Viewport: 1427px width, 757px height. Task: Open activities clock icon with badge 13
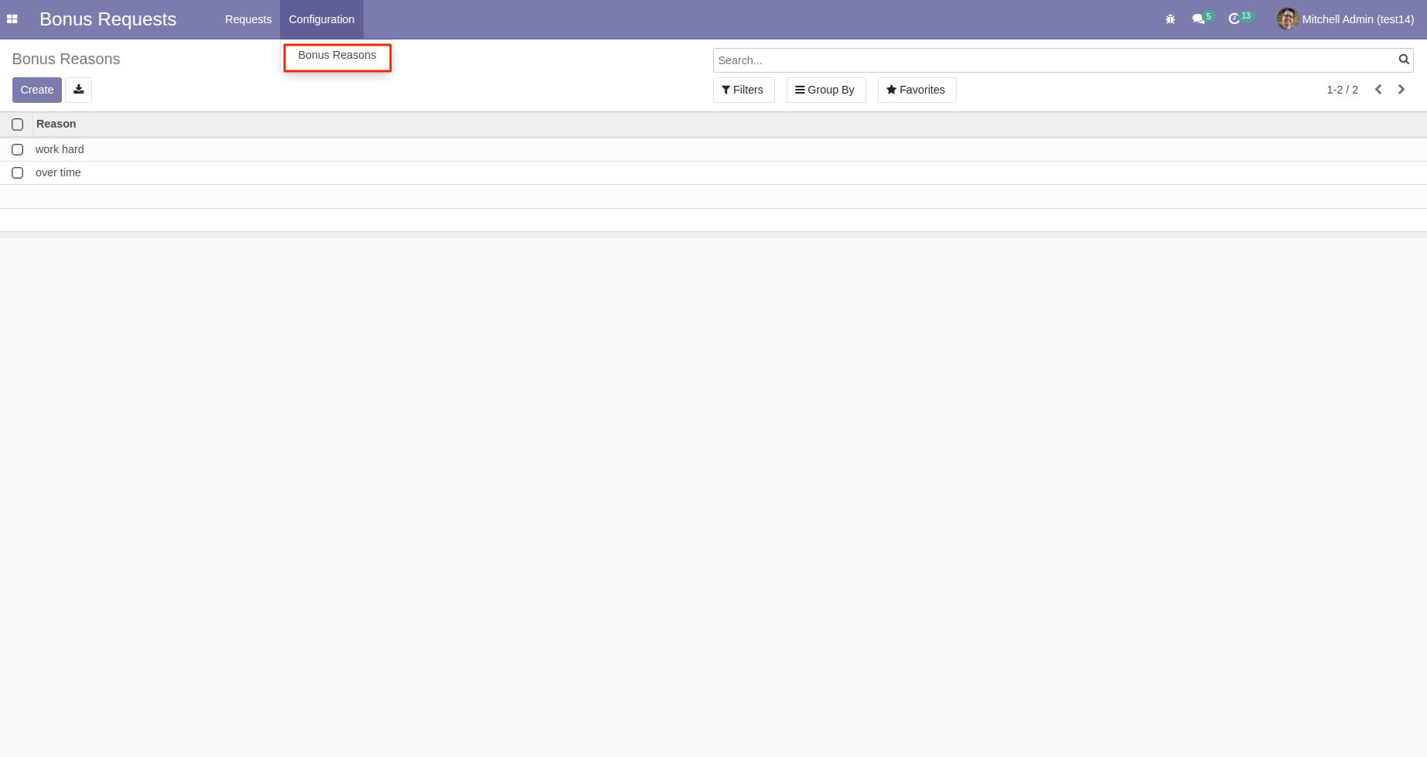pyautogui.click(x=1240, y=19)
